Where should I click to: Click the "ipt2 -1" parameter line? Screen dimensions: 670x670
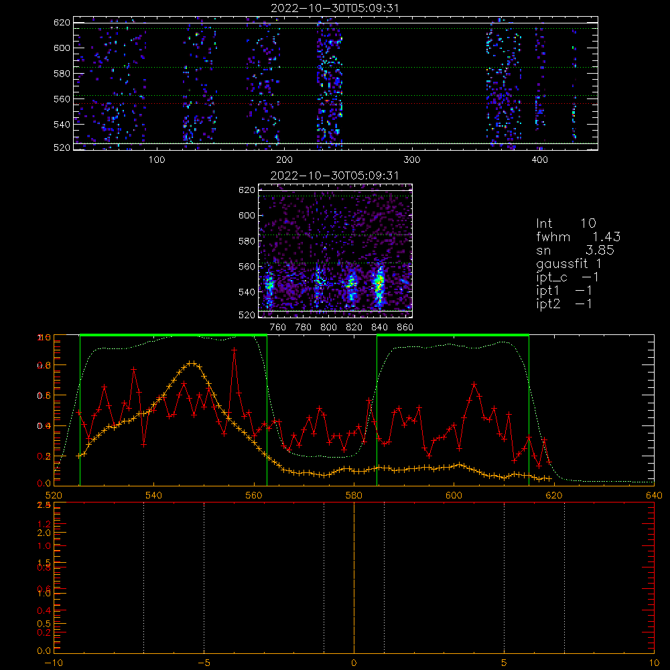click(564, 304)
